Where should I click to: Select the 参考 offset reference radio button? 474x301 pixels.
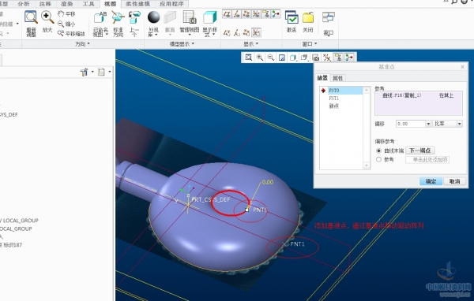pos(378,159)
